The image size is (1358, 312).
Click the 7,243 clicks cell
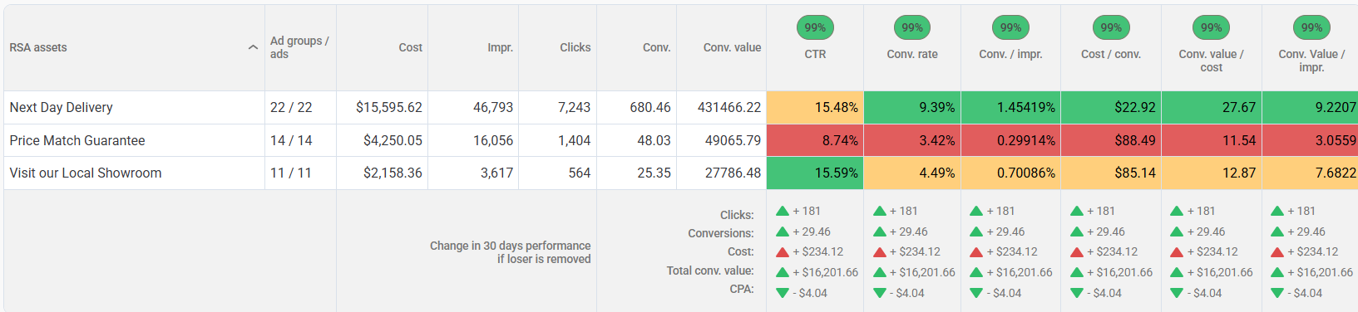557,108
